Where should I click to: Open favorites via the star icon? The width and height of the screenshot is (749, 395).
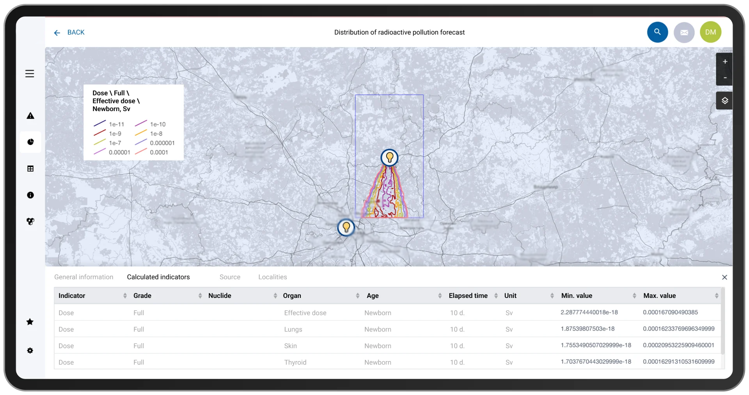pos(30,322)
